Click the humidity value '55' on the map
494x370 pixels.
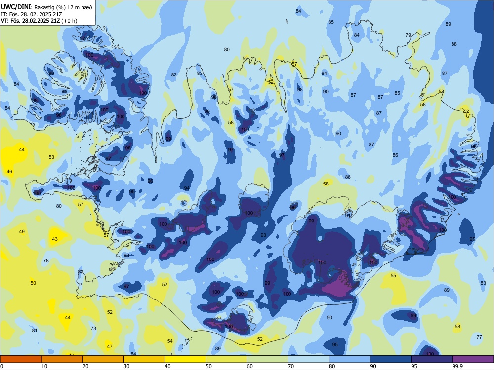394,276
